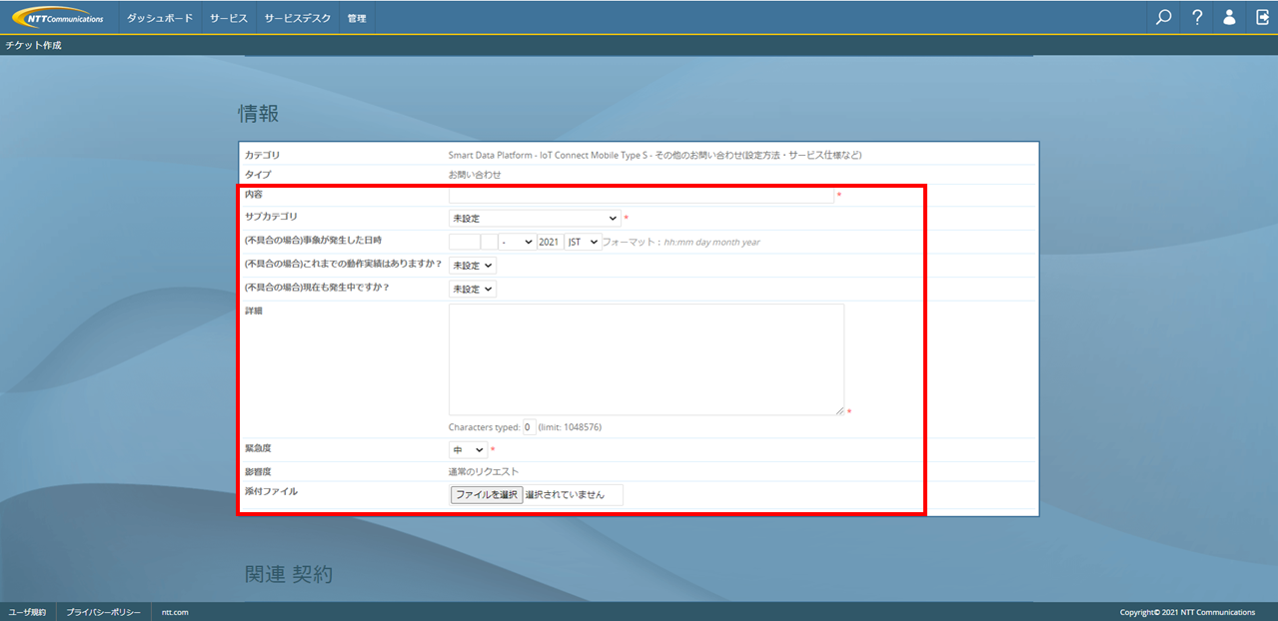
Task: Click the お問い合わせ type value
Action: (x=475, y=174)
